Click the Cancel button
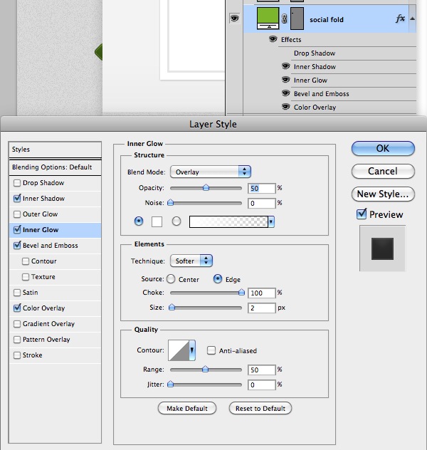The image size is (427, 450). coord(383,171)
